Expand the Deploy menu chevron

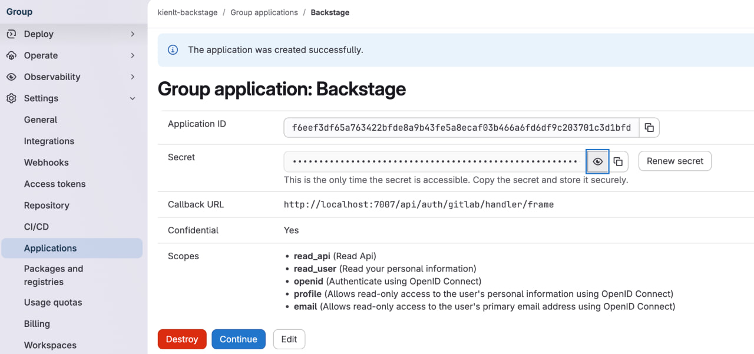133,34
